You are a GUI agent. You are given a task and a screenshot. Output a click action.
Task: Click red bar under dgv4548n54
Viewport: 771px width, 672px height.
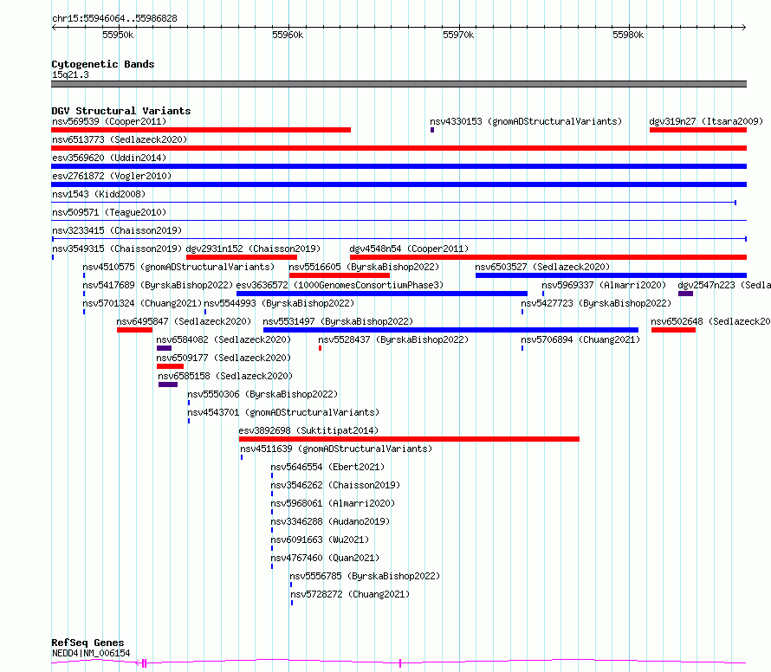(548, 257)
